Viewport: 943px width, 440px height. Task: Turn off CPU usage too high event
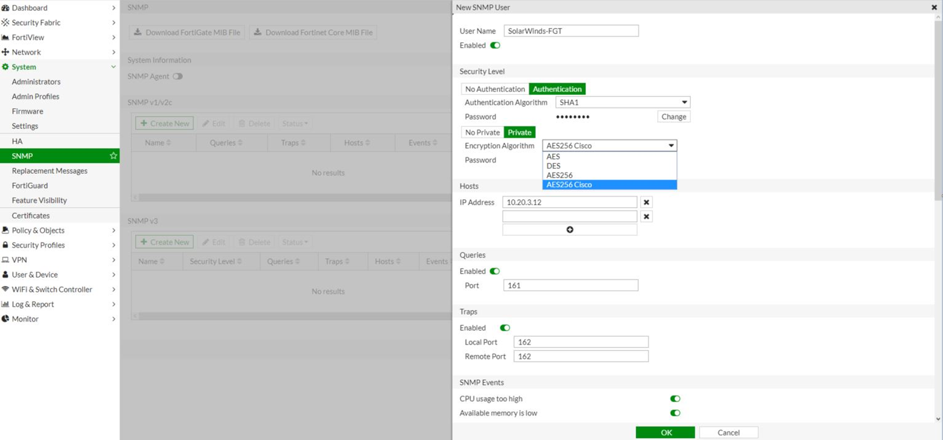tap(675, 399)
